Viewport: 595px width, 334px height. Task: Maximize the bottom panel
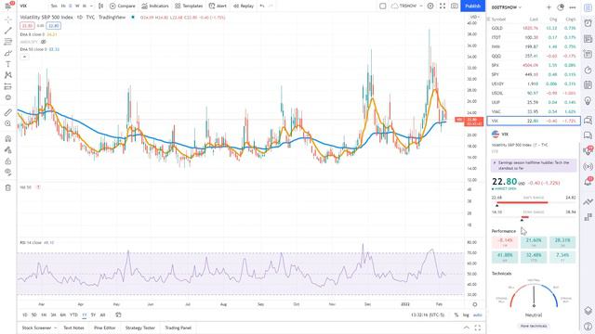[478, 328]
